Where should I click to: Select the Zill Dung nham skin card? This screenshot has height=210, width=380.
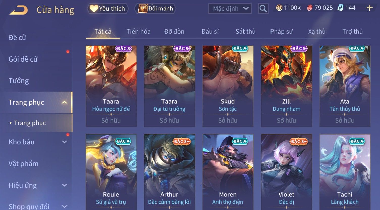tap(286, 86)
